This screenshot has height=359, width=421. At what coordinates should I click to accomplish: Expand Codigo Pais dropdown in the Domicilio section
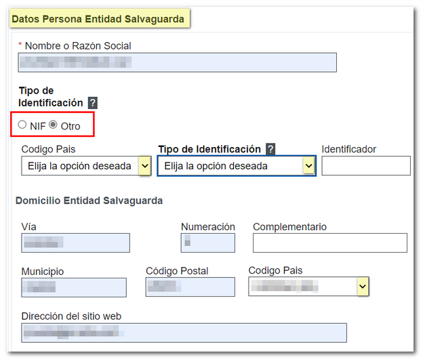pos(308,287)
